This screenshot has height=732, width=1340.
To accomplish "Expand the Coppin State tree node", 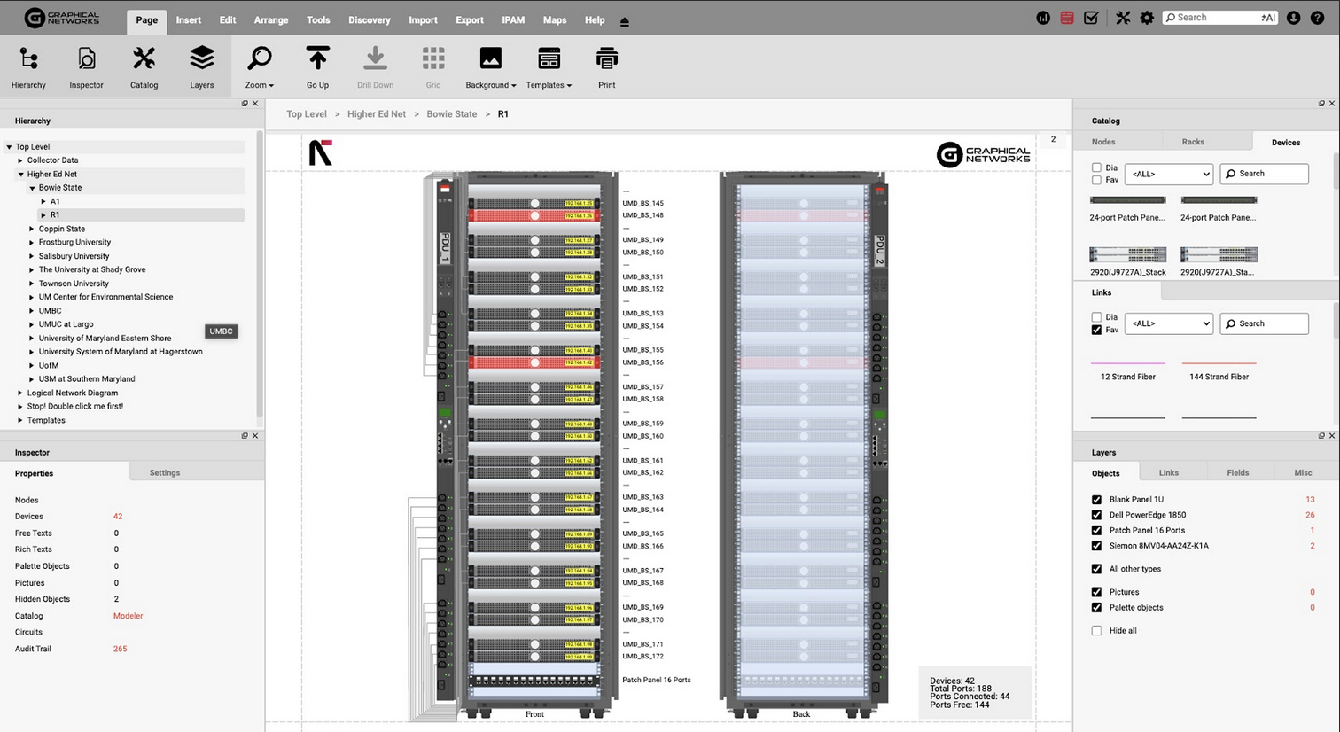I will coord(32,229).
